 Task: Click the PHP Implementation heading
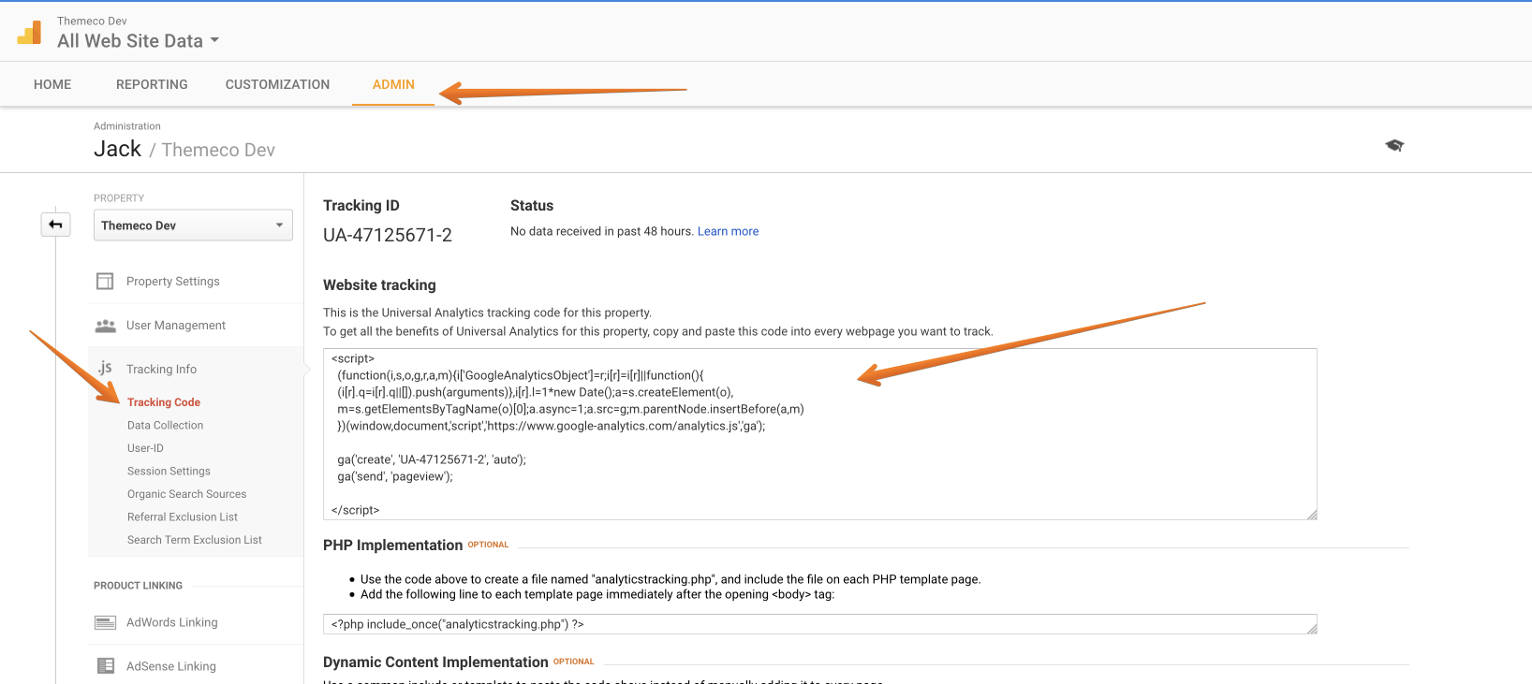click(x=392, y=546)
